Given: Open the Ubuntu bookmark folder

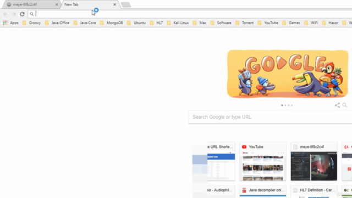Looking at the screenshot, I should 136,23.
